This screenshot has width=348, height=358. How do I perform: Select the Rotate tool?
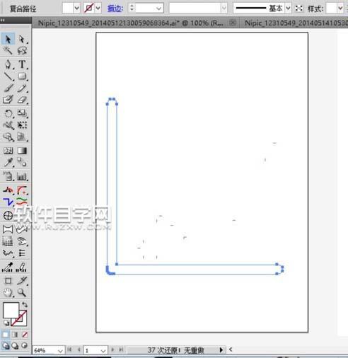(x=8, y=113)
